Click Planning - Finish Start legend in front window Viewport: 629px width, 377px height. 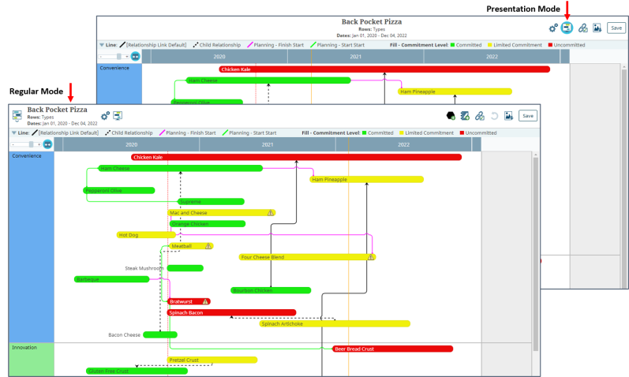click(187, 133)
